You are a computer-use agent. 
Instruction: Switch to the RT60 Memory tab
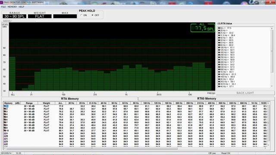tap(207, 99)
